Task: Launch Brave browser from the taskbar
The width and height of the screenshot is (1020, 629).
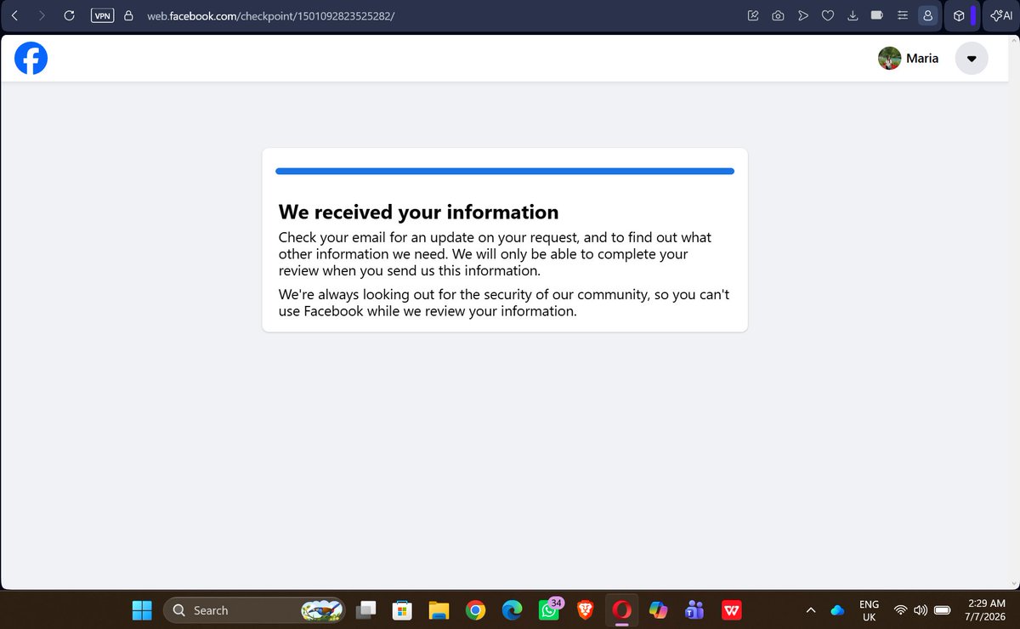Action: [585, 609]
